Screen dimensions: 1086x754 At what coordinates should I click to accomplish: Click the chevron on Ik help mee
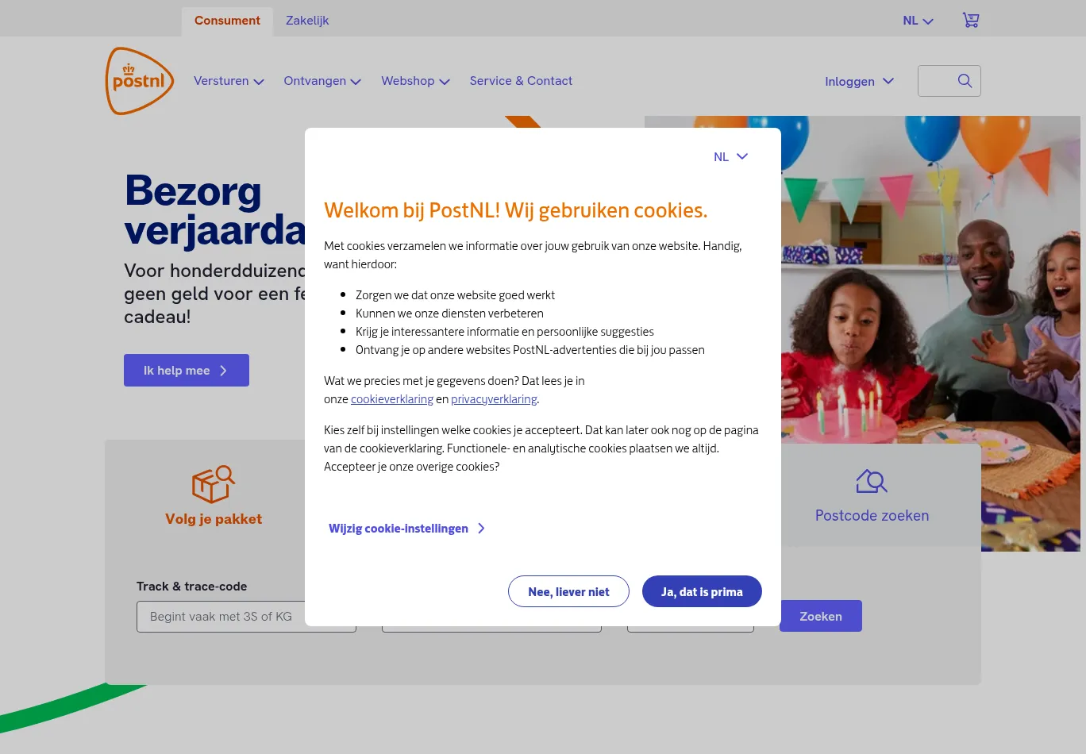click(223, 371)
